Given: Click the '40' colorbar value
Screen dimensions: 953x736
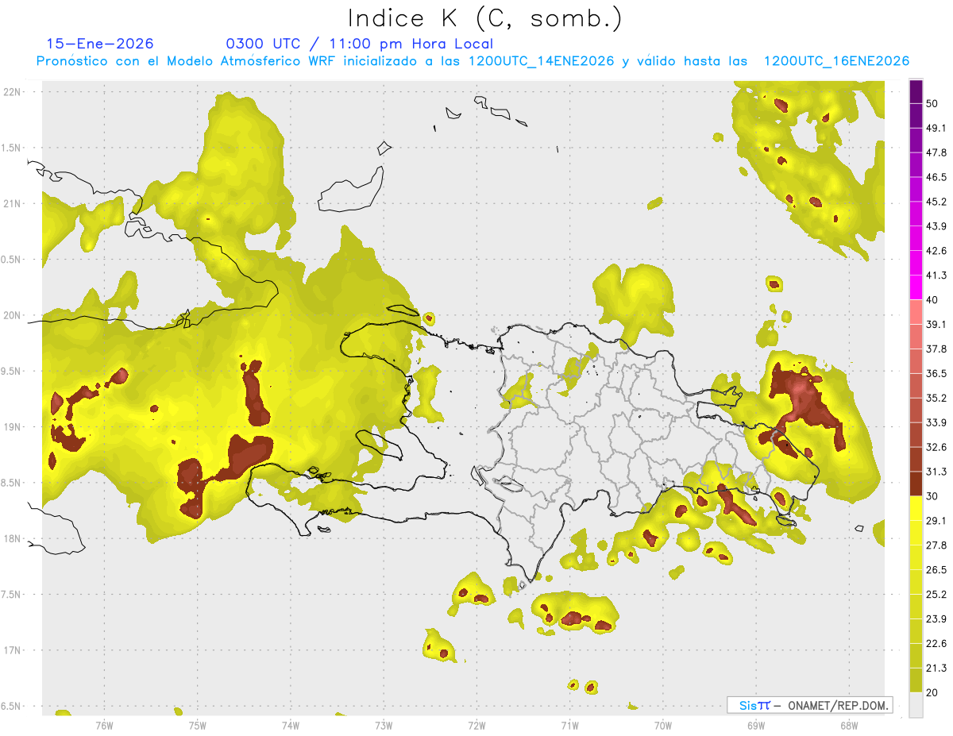Looking at the screenshot, I should (x=932, y=300).
